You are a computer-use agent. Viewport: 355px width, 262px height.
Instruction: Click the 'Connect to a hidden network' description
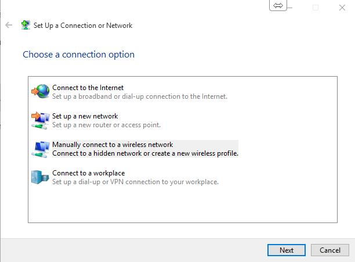(x=145, y=153)
